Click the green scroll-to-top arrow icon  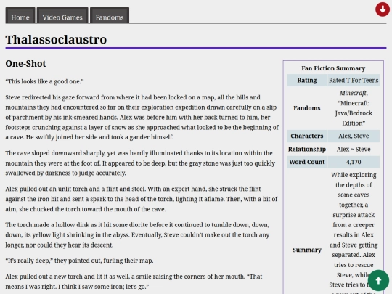(378, 280)
